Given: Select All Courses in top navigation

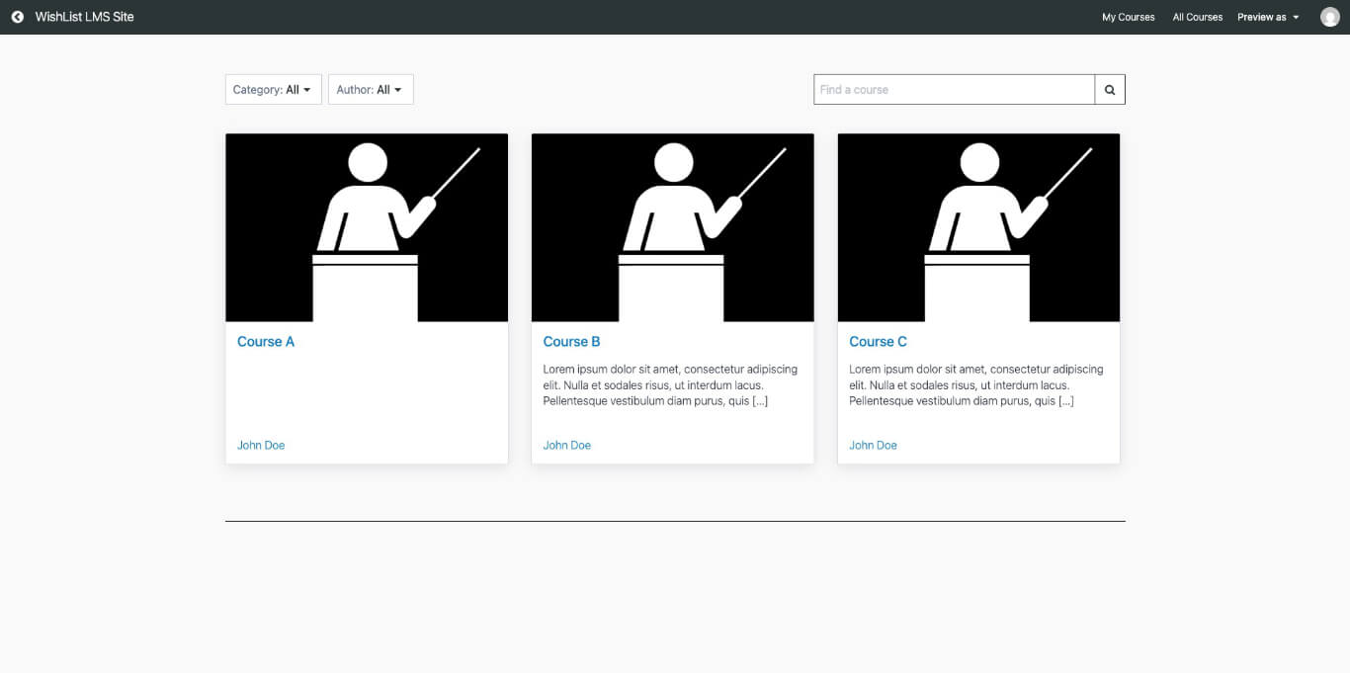Looking at the screenshot, I should (x=1197, y=17).
